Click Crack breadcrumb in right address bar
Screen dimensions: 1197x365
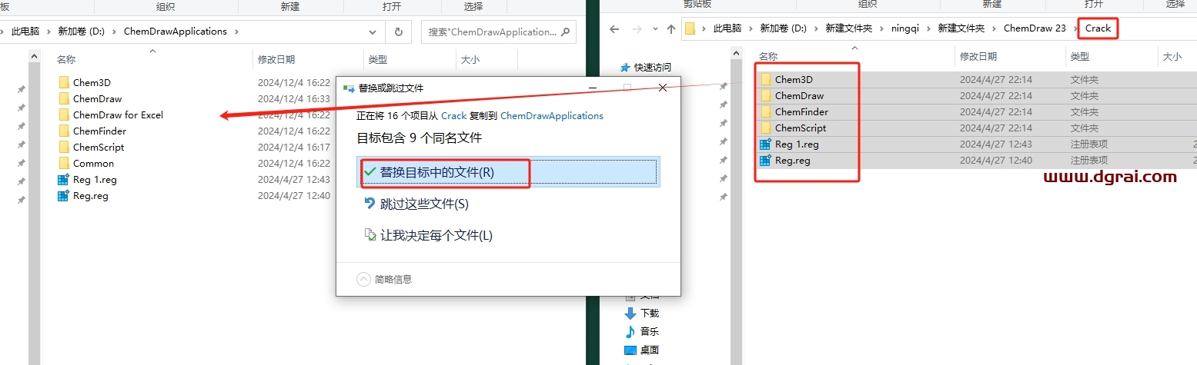(1098, 28)
